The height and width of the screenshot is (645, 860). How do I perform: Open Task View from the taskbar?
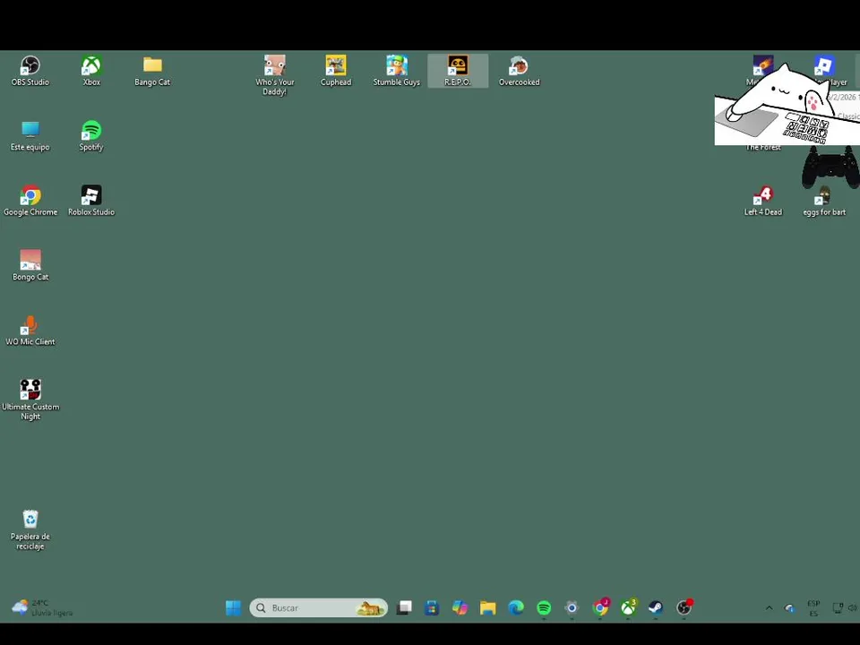[404, 607]
